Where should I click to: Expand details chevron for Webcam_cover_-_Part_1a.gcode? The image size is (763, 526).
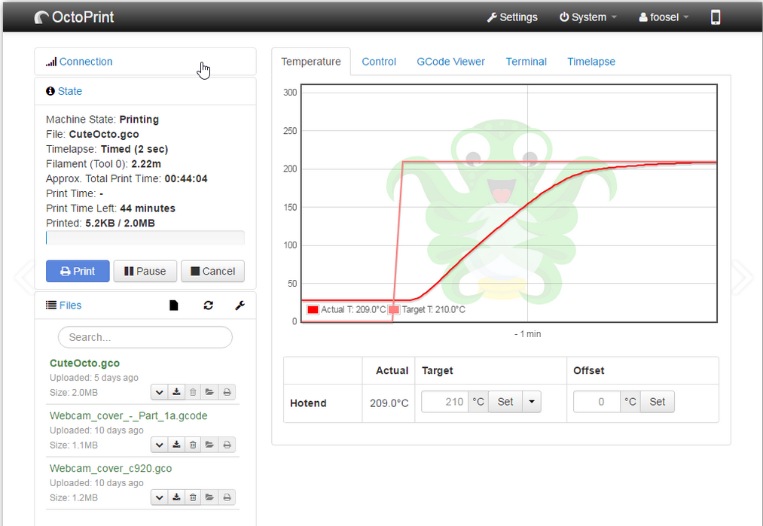coord(159,445)
